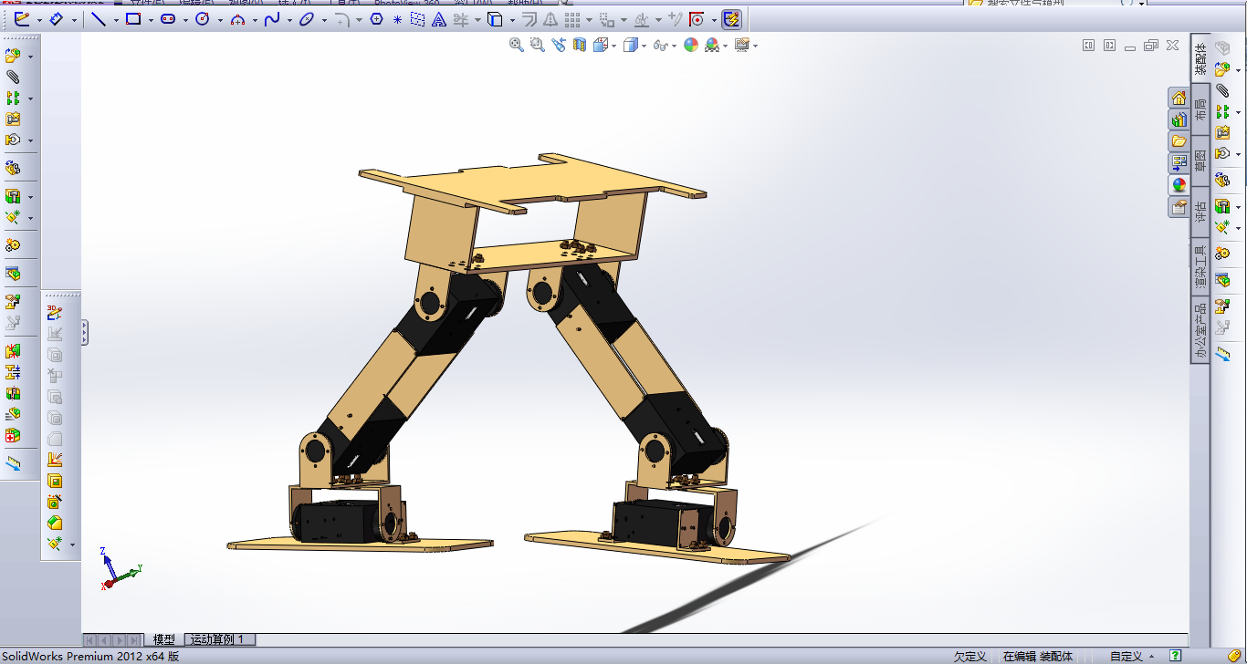Select the Straight Slot sketch tool

coord(168,19)
